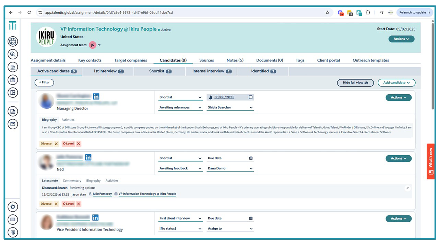Click the reminder bell icon beside 30/06/2025
Image resolution: width=439 pixels, height=247 pixels.
[x=211, y=97]
